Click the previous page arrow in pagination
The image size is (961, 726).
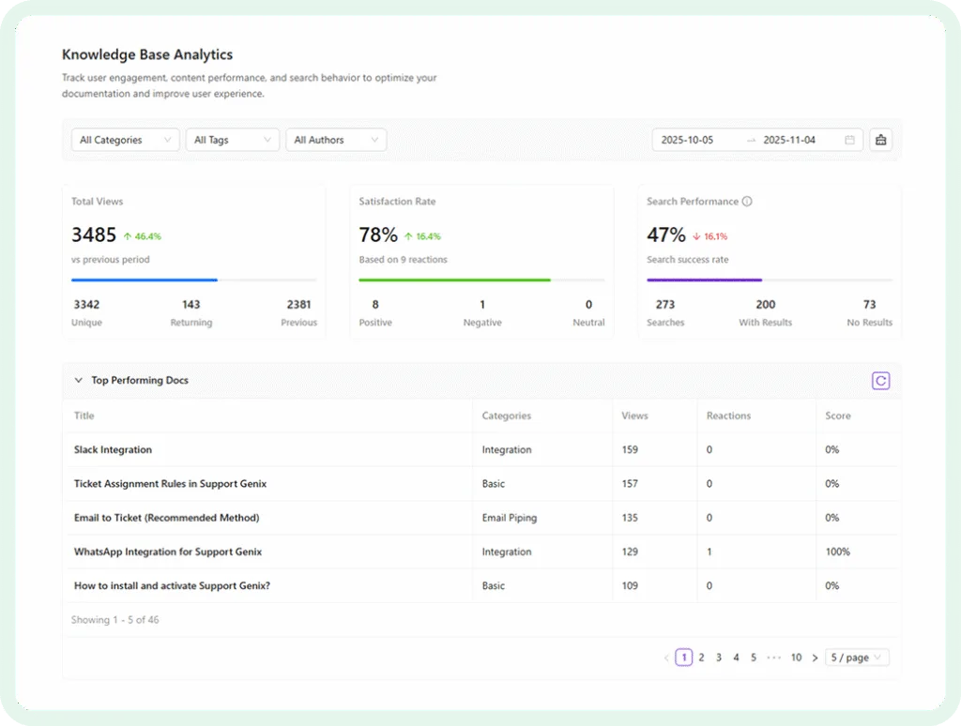point(667,658)
